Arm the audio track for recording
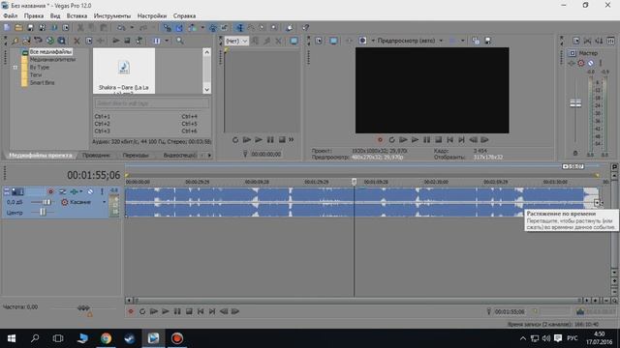Screen dimensions: 620x348 click(x=50, y=191)
